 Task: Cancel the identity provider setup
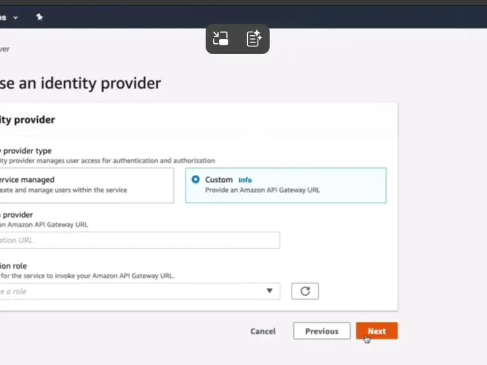pyautogui.click(x=262, y=331)
